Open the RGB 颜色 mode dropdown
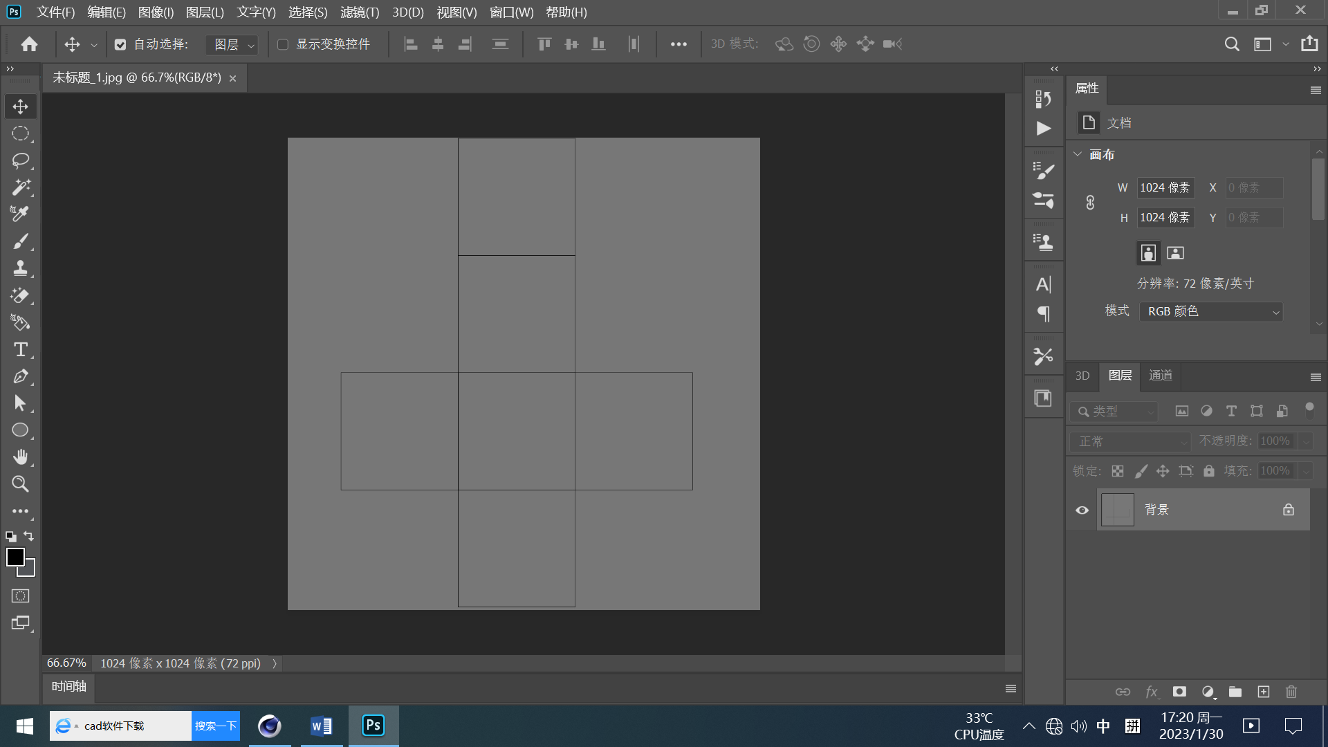 [1211, 311]
